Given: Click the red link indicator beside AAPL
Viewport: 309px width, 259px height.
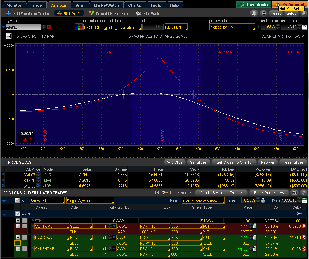Looking at the screenshot, I should coord(49,27).
